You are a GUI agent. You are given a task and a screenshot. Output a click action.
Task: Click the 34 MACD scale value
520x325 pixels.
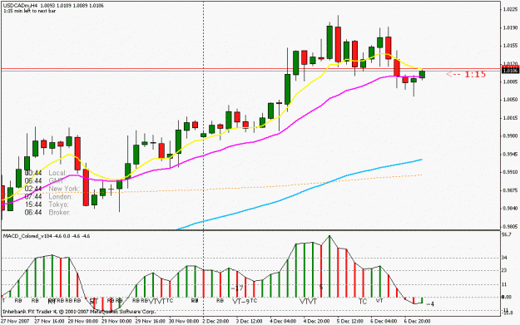tap(504, 258)
